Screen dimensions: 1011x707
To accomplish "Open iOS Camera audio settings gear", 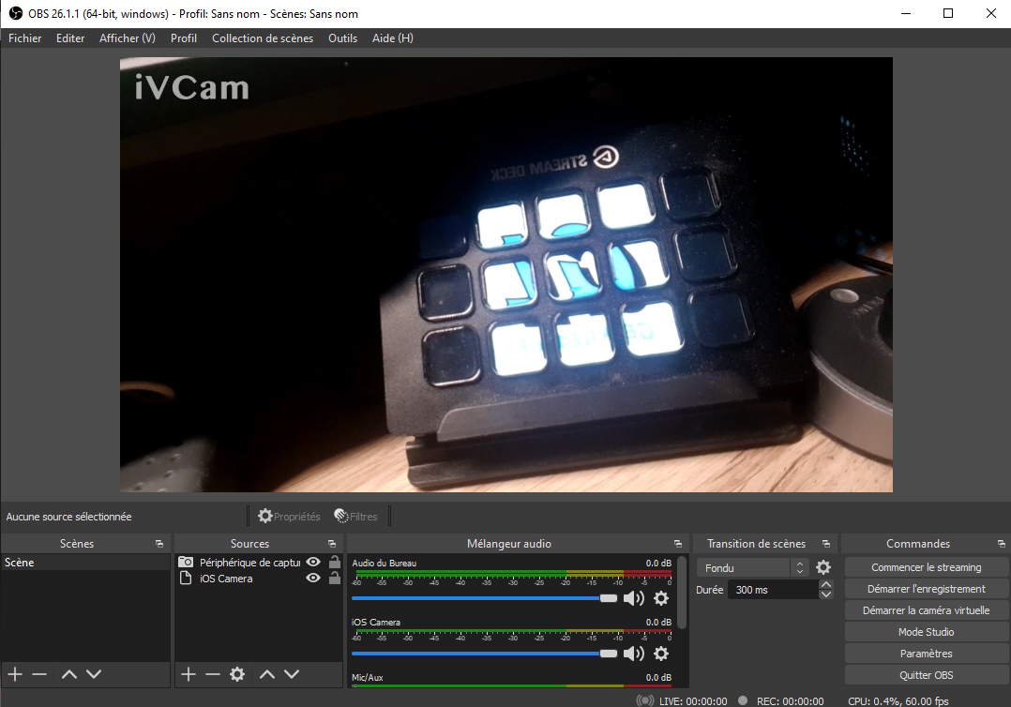I will pyautogui.click(x=661, y=654).
